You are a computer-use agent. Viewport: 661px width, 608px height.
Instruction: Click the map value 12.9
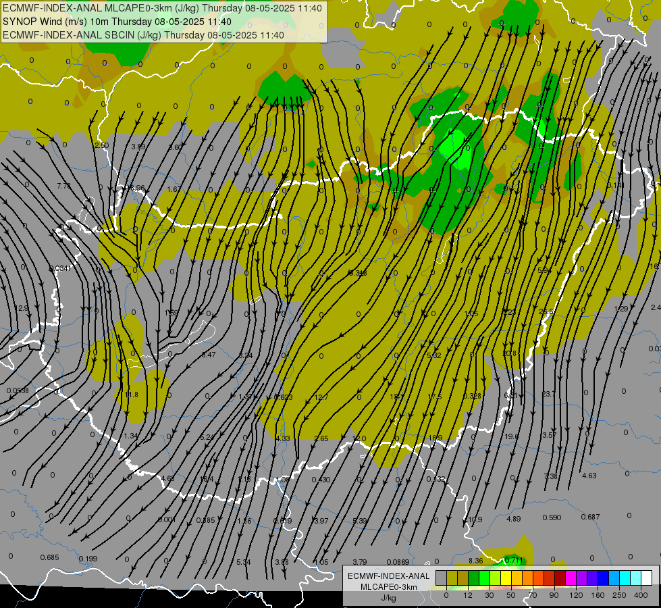point(22,308)
